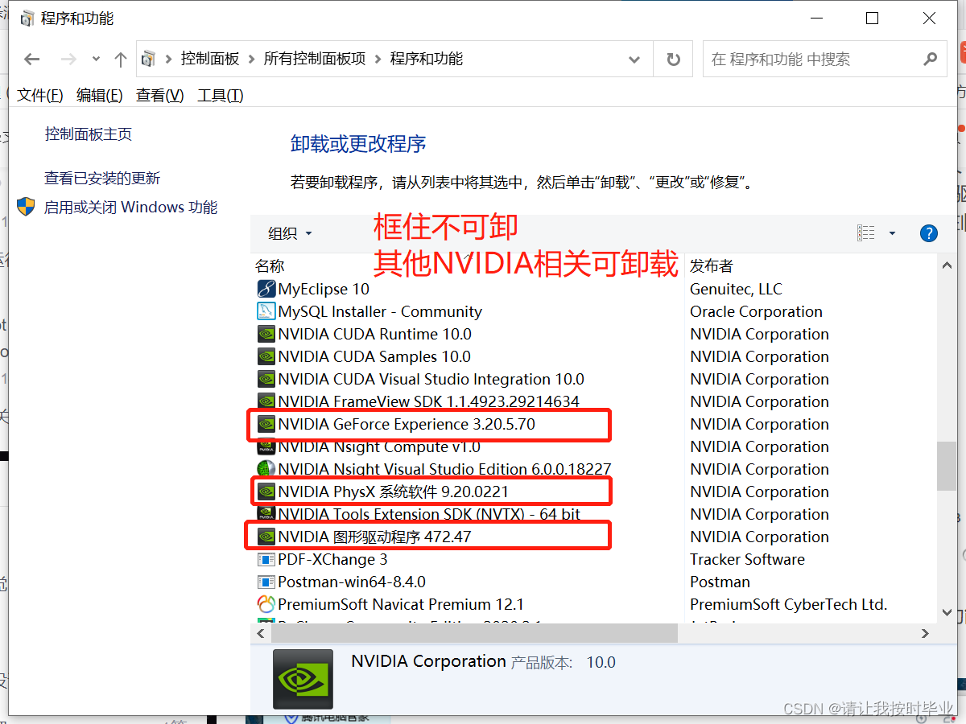The image size is (966, 724).
Task: Click the PremiumSoft Navicat Premium icon
Action: tap(266, 604)
